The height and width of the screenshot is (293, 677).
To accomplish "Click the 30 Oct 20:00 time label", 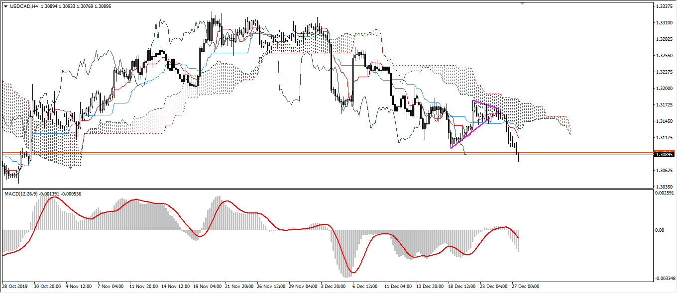I will [47, 287].
